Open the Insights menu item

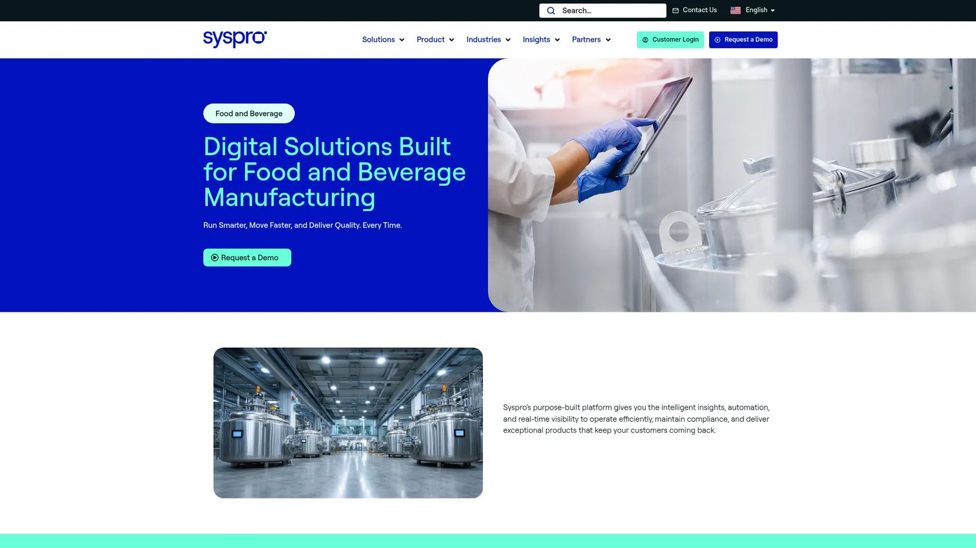(x=536, y=39)
